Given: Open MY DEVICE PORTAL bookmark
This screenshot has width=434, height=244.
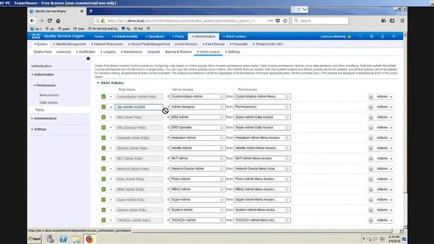Looking at the screenshot, I should pyautogui.click(x=103, y=28).
